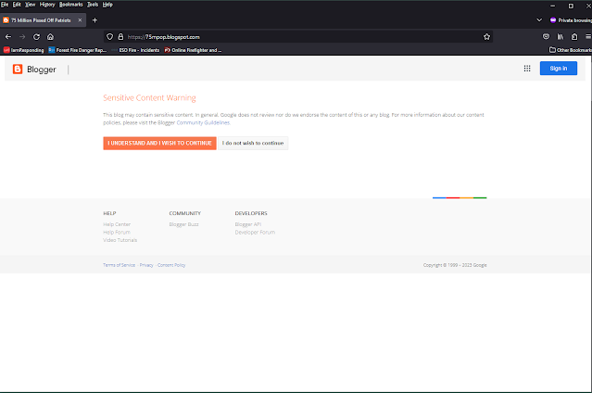Click the padlock site security icon
592x393 pixels.
click(x=120, y=37)
